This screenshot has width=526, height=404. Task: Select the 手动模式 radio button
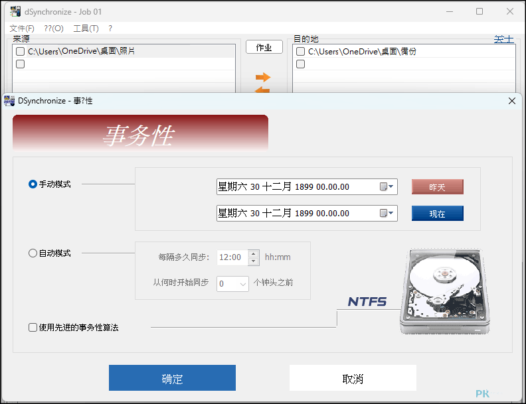click(x=33, y=184)
